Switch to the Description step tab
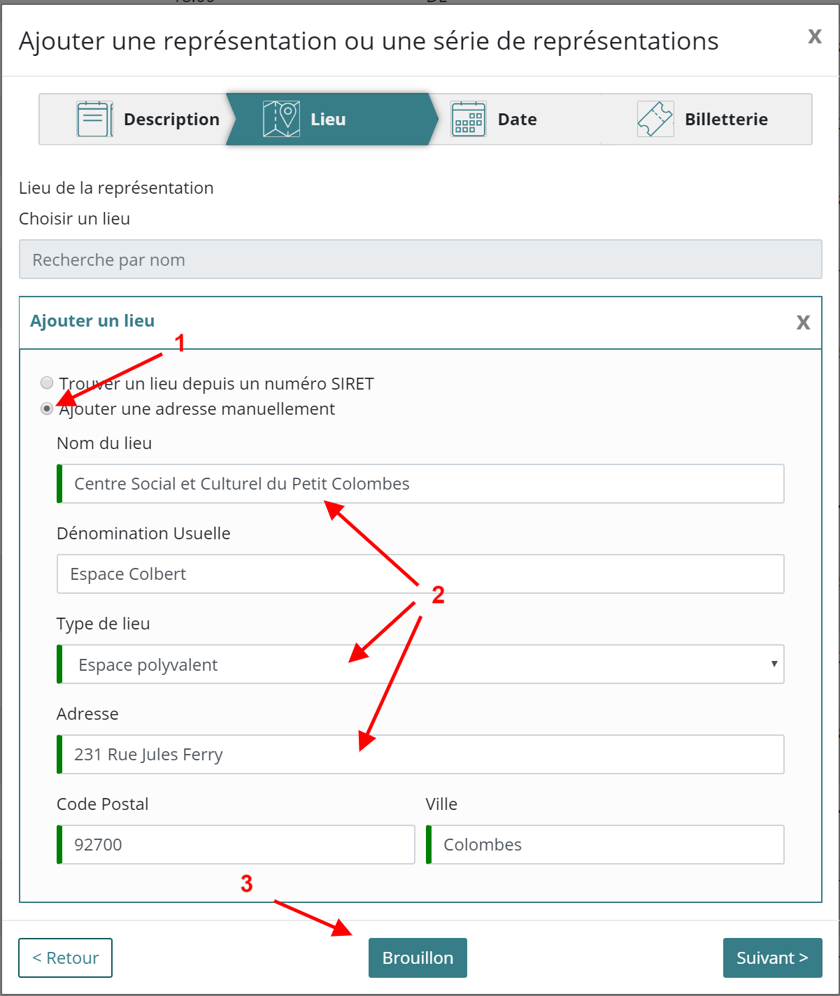 tap(171, 120)
